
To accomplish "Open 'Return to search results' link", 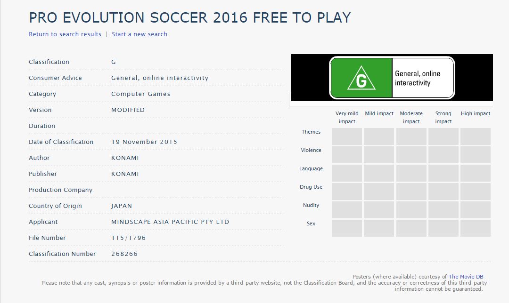I will 65,34.
